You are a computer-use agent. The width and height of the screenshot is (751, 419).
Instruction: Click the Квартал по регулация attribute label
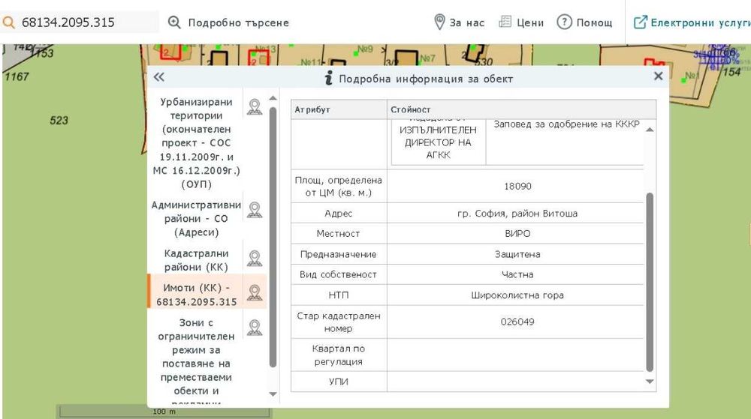(339, 355)
